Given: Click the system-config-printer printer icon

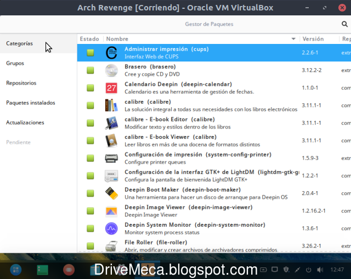Looking at the screenshot, I should [x=111, y=158].
